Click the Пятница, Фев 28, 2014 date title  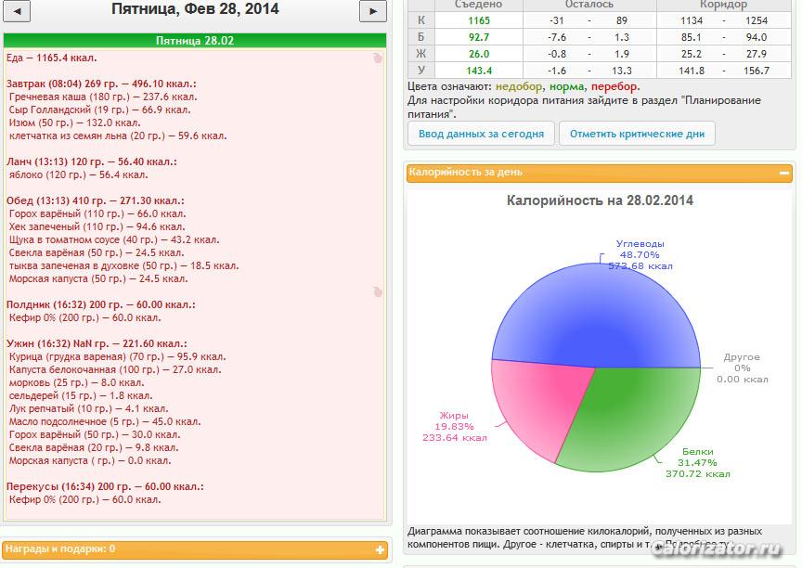(x=194, y=10)
